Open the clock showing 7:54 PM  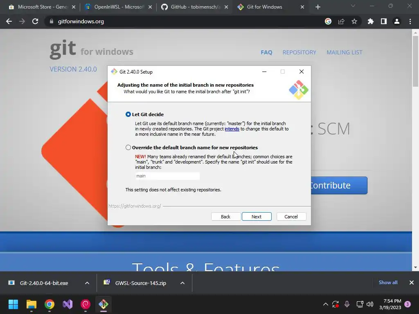click(x=390, y=304)
